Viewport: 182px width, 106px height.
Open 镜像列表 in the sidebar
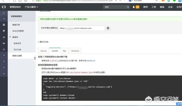point(16,25)
